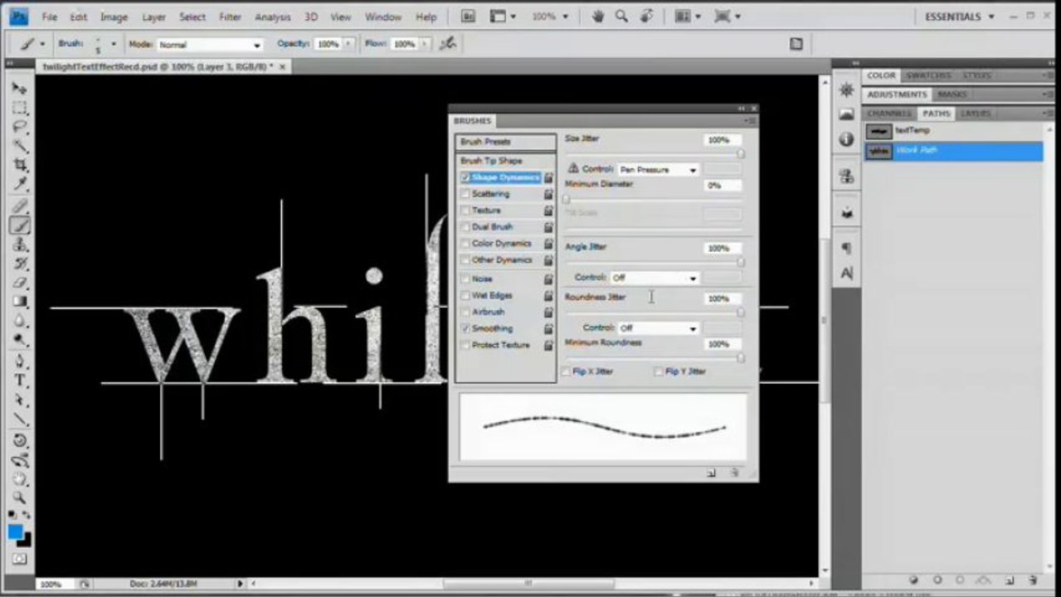Delete current path with trash icon
This screenshot has height=597, width=1061.
coord(1033,580)
